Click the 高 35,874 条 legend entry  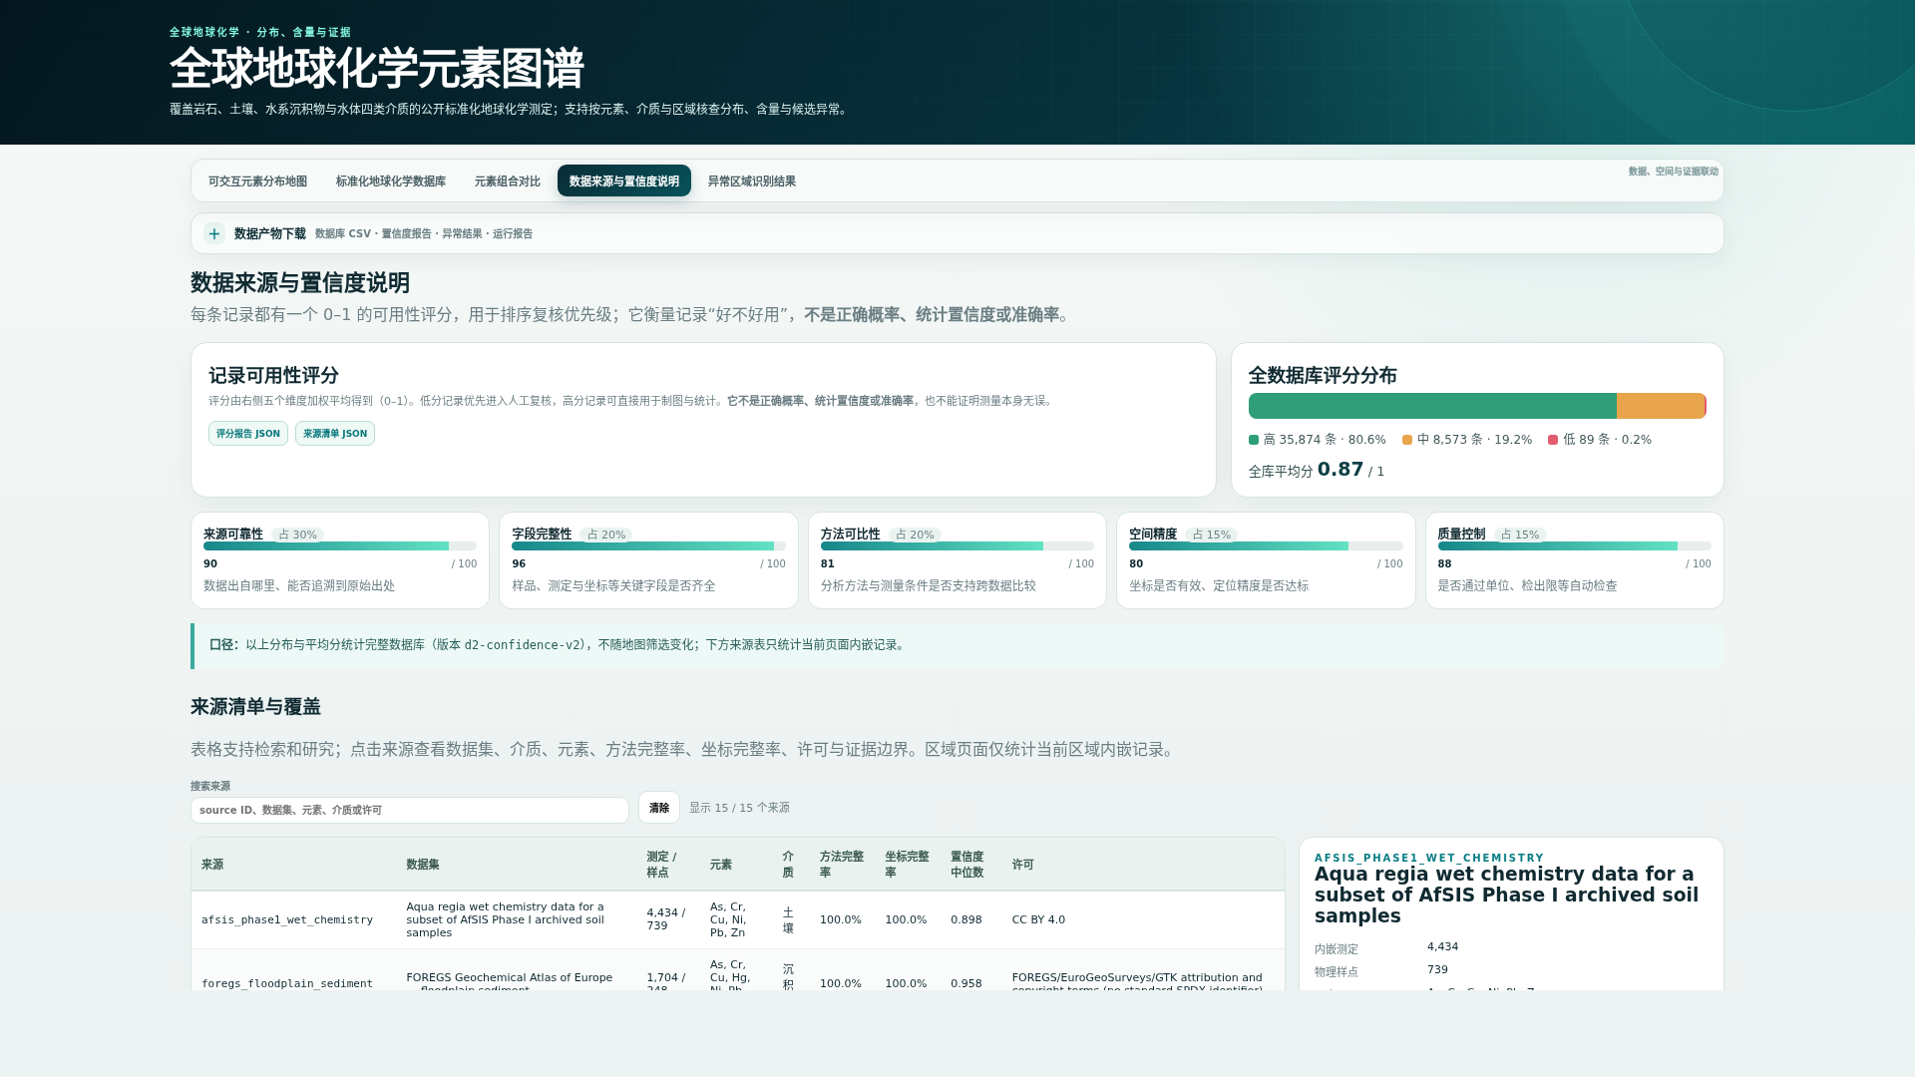1318,440
